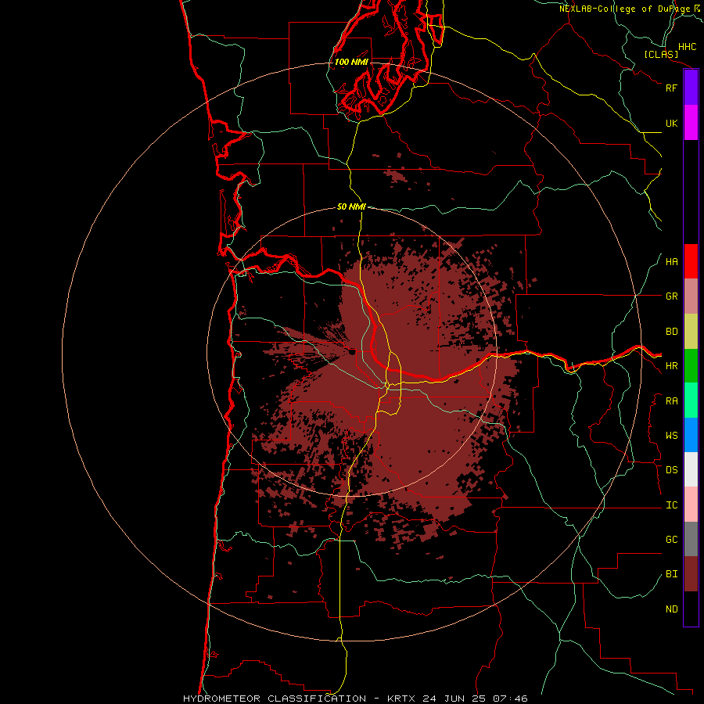Image resolution: width=704 pixels, height=704 pixels.
Task: Click the KRTX station identifier in the footer
Action: click(x=401, y=699)
